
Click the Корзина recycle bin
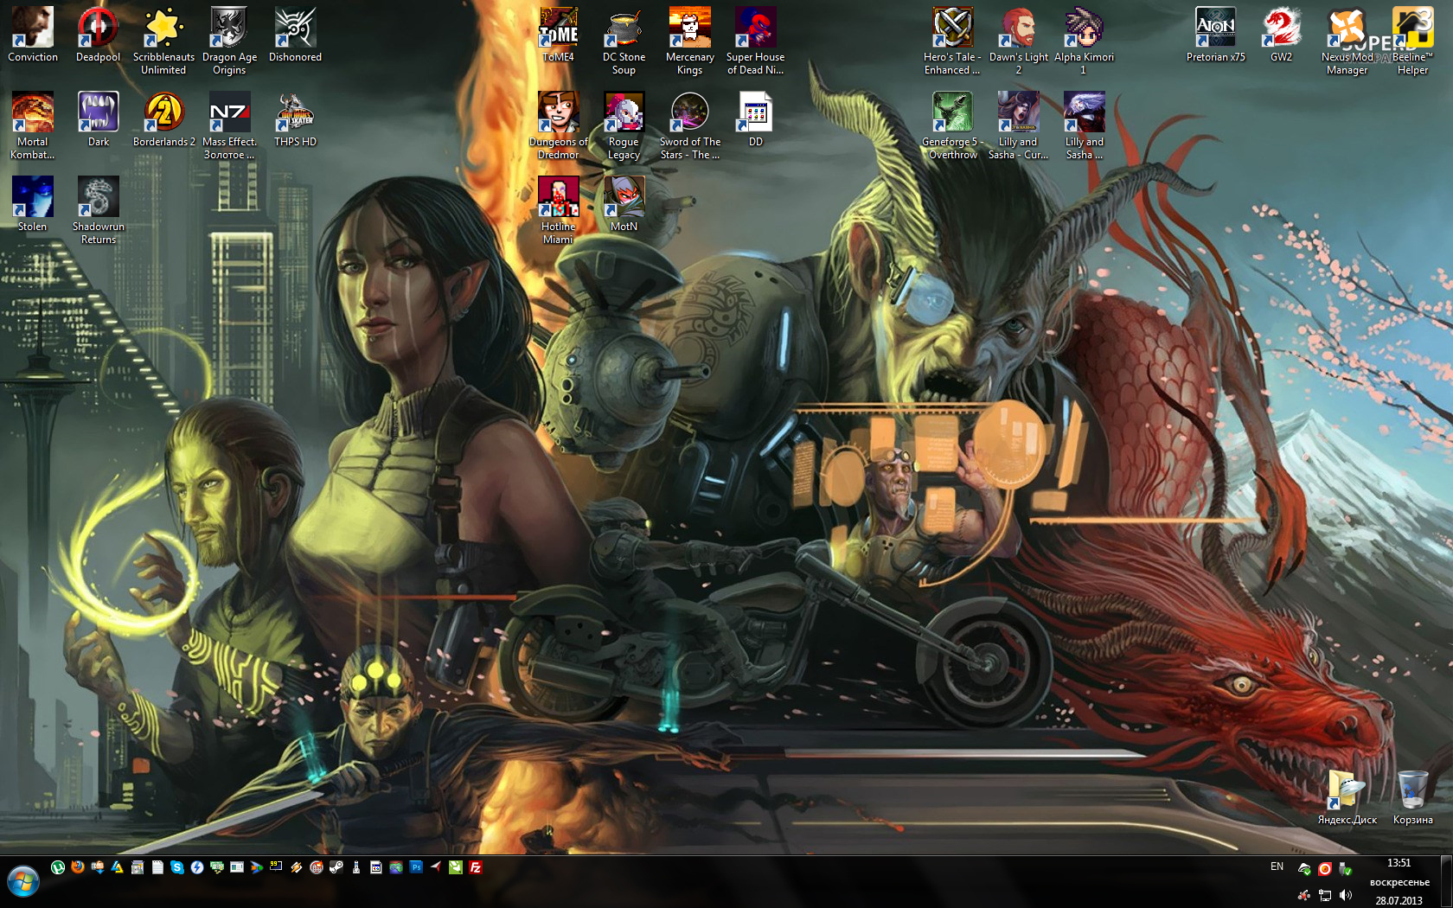[x=1412, y=797]
